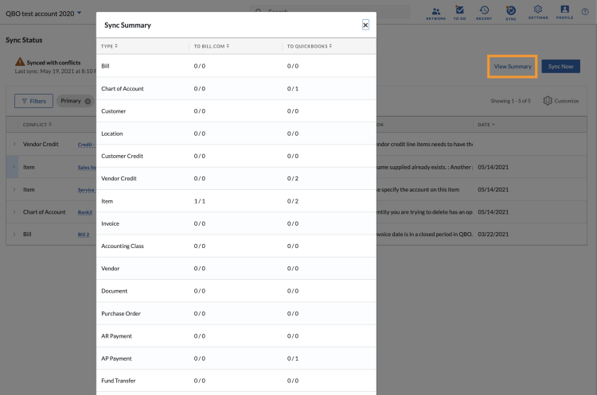The height and width of the screenshot is (395, 597).
Task: Select the Fund Transfer summary row
Action: pos(236,381)
